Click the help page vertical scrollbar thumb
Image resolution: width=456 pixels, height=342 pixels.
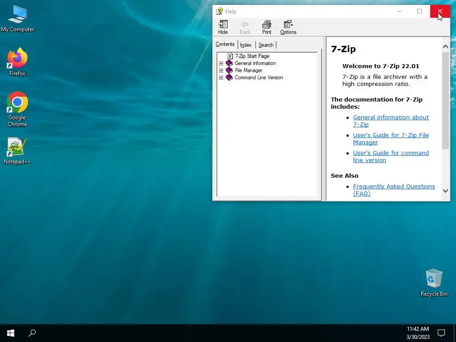click(x=445, y=100)
